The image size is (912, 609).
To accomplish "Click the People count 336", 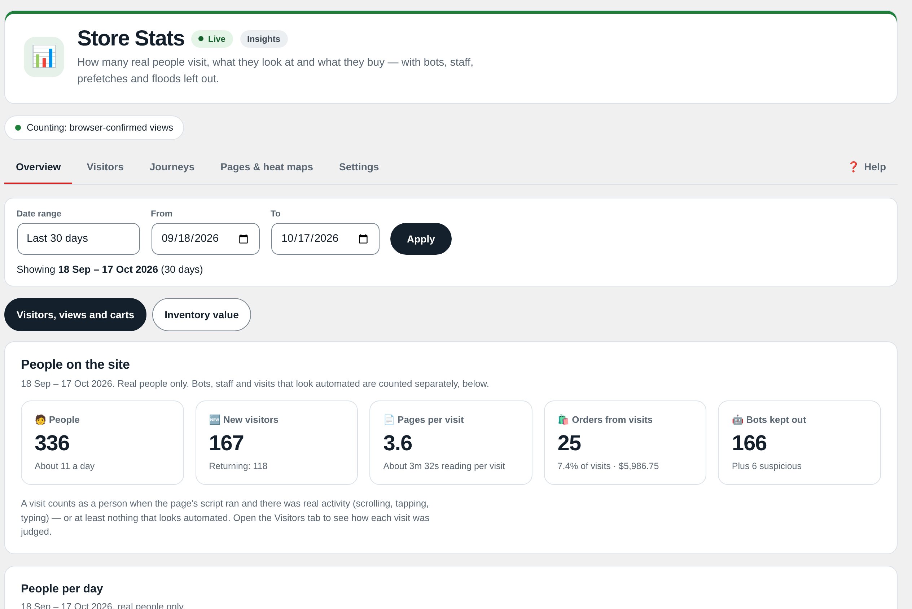I will click(52, 443).
